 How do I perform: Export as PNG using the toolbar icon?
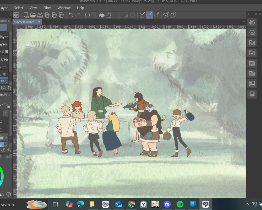[x=54, y=15]
